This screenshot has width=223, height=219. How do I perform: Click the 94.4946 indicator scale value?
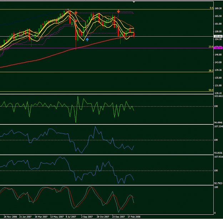click(x=218, y=122)
